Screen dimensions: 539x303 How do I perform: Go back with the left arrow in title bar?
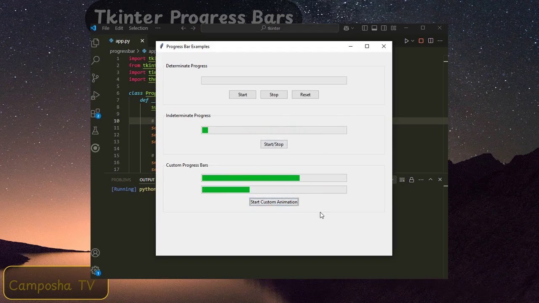click(183, 28)
